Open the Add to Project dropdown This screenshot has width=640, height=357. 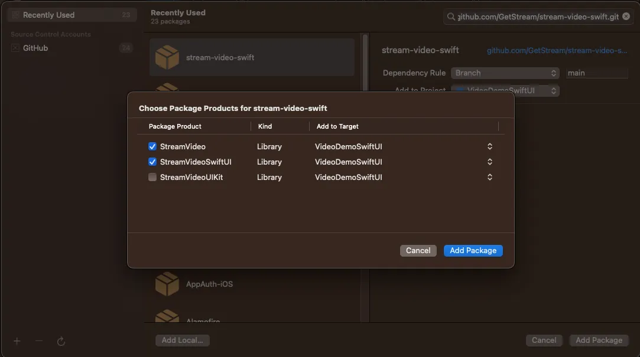coord(505,90)
